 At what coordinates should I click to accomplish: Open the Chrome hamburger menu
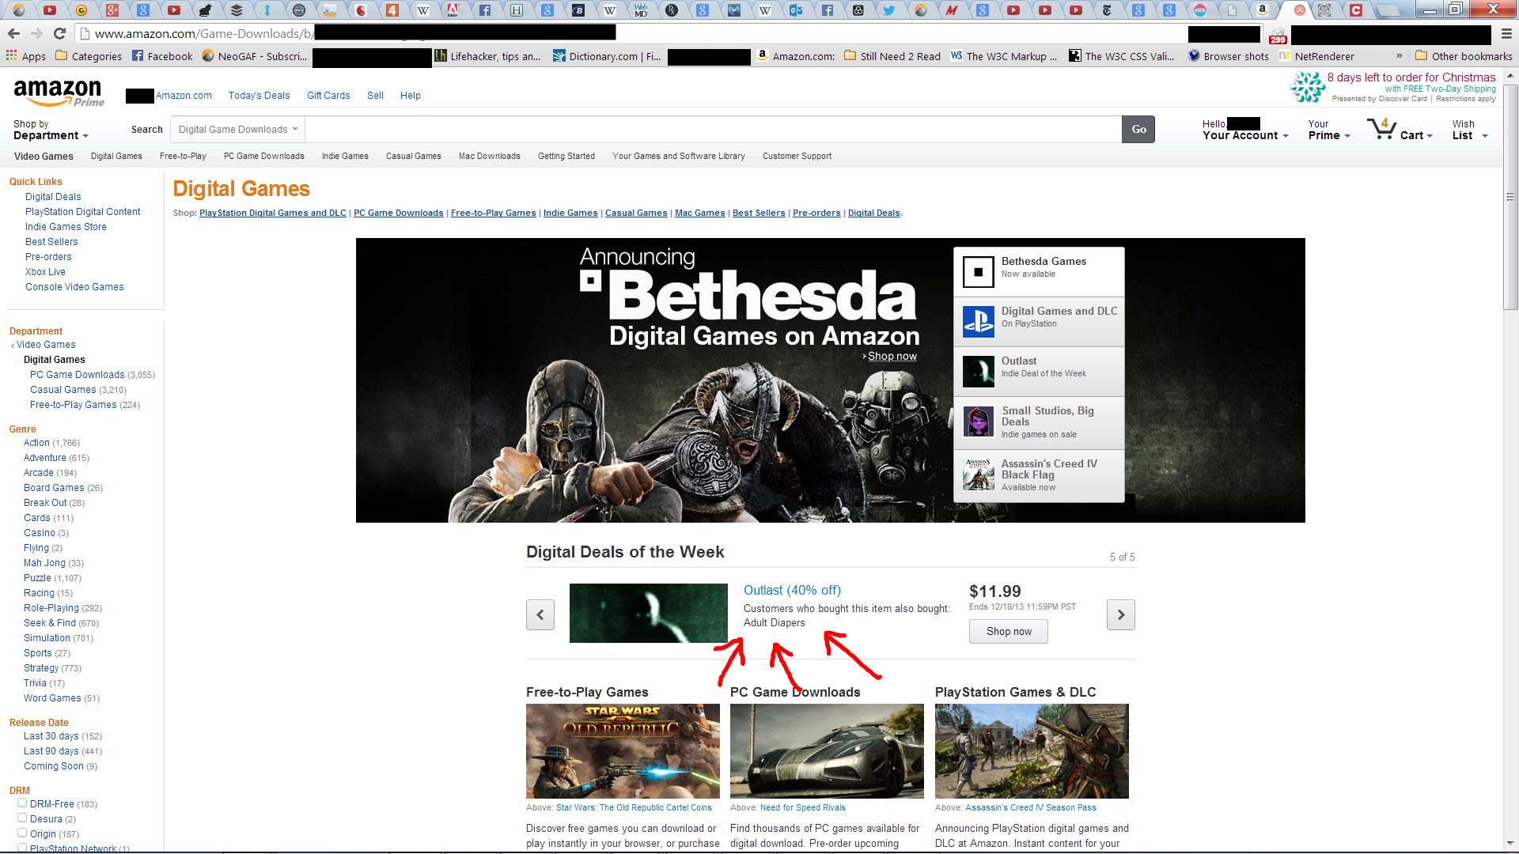click(x=1506, y=34)
